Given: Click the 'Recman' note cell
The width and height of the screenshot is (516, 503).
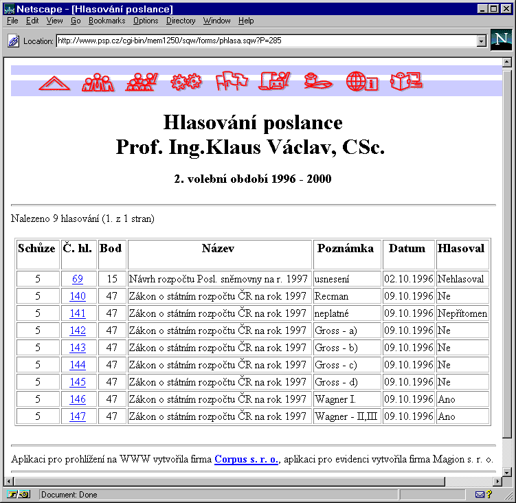Looking at the screenshot, I should (x=347, y=296).
